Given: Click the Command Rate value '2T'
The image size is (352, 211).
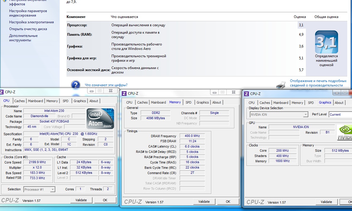Looking at the screenshot, I should (x=192, y=173).
